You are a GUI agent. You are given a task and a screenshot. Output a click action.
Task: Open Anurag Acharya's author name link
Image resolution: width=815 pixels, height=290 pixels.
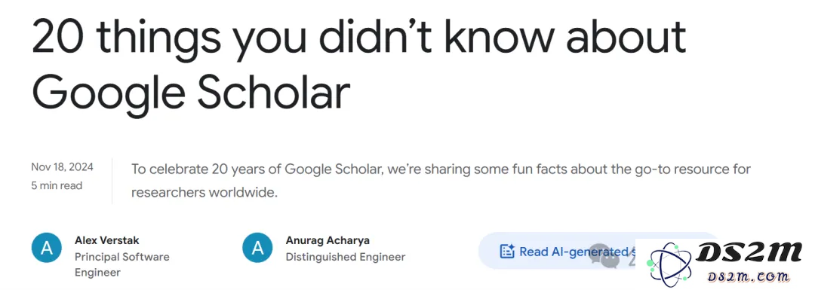click(320, 241)
